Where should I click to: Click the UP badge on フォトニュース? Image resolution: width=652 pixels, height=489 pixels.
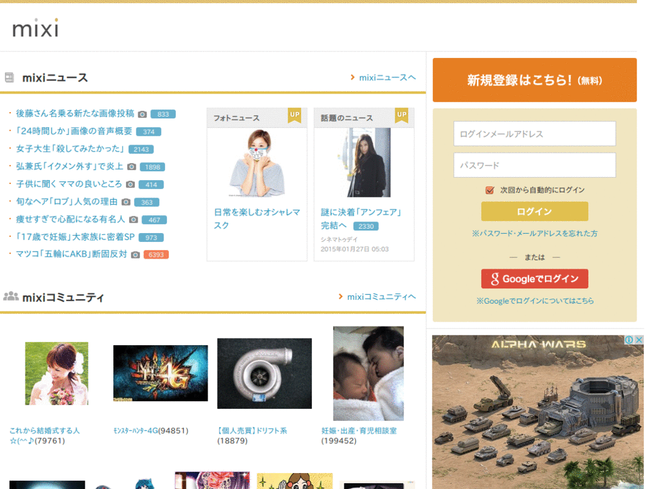294,115
